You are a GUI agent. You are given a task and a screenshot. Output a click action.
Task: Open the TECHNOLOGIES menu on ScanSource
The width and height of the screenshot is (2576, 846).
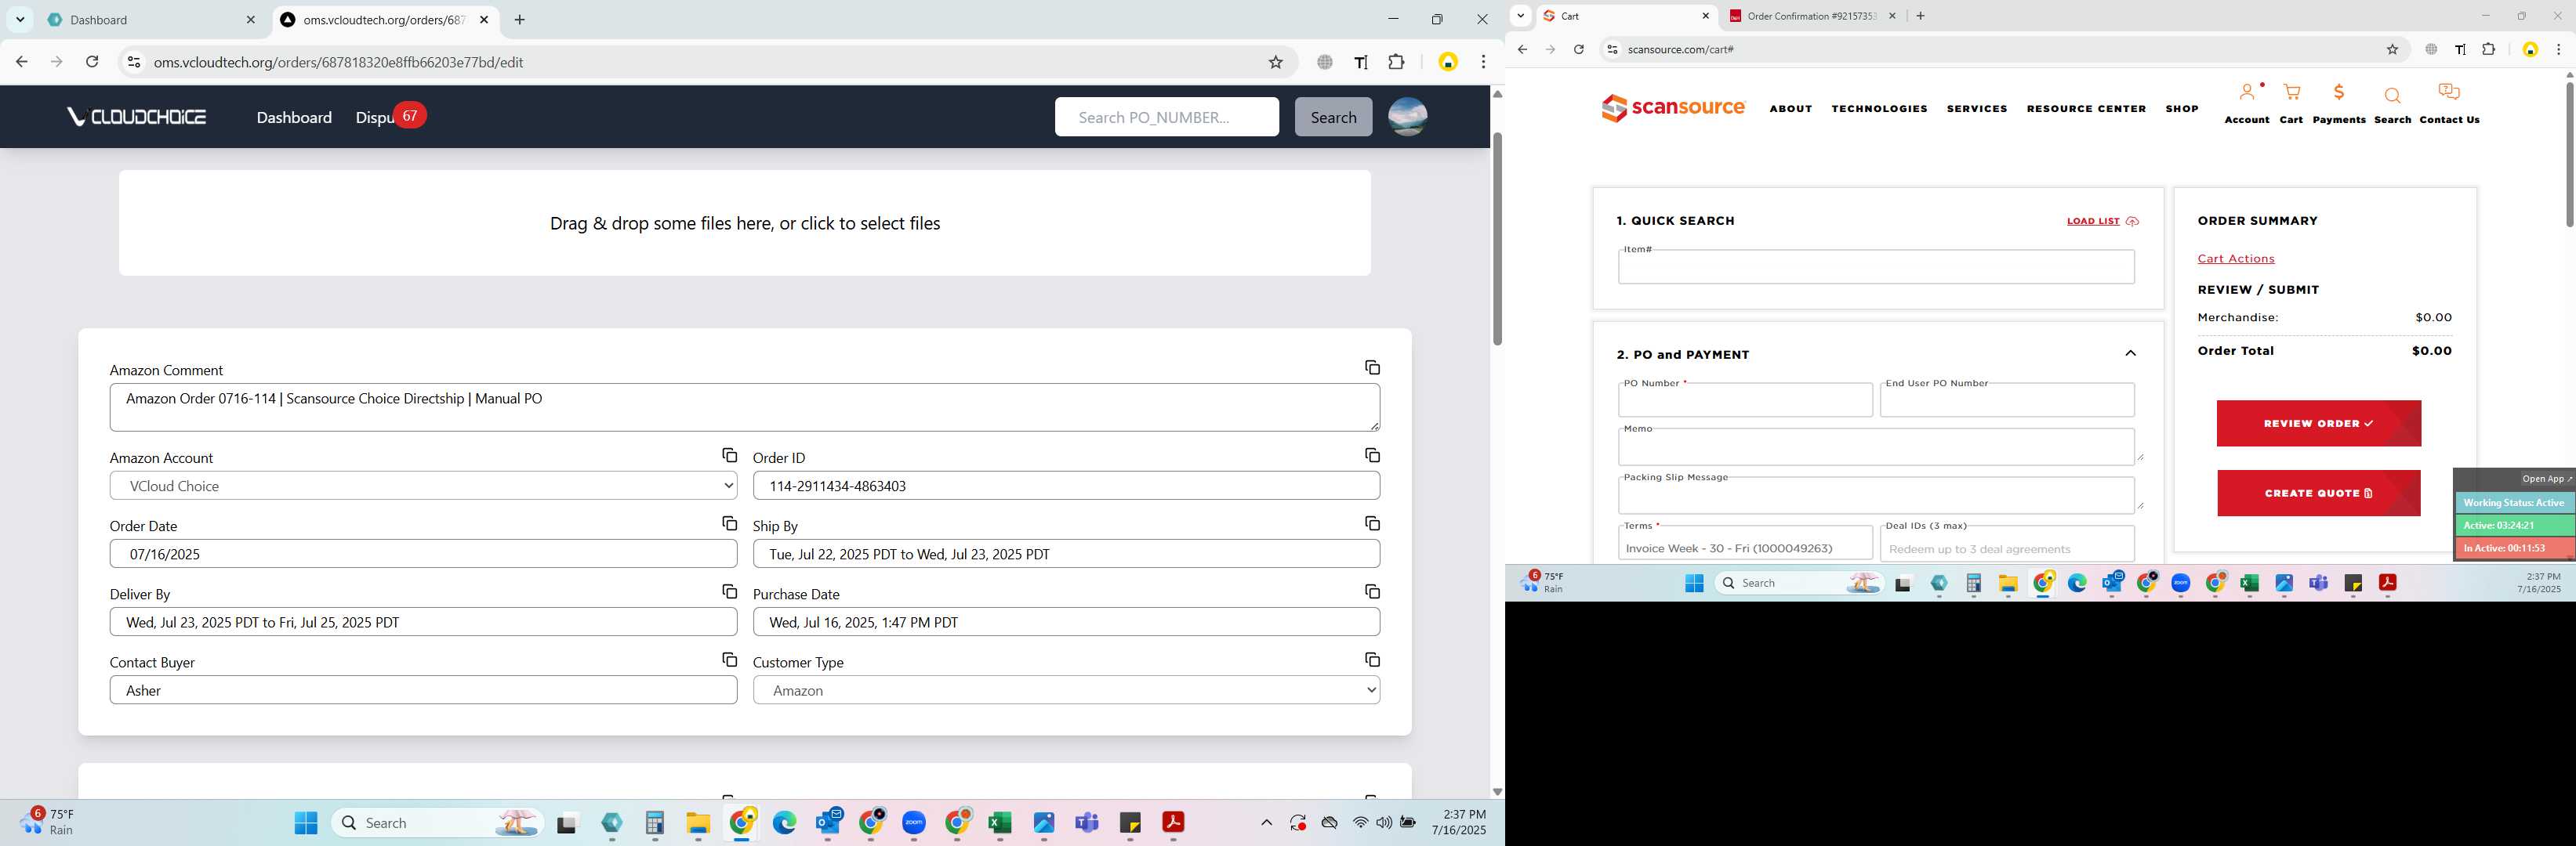point(1879,109)
